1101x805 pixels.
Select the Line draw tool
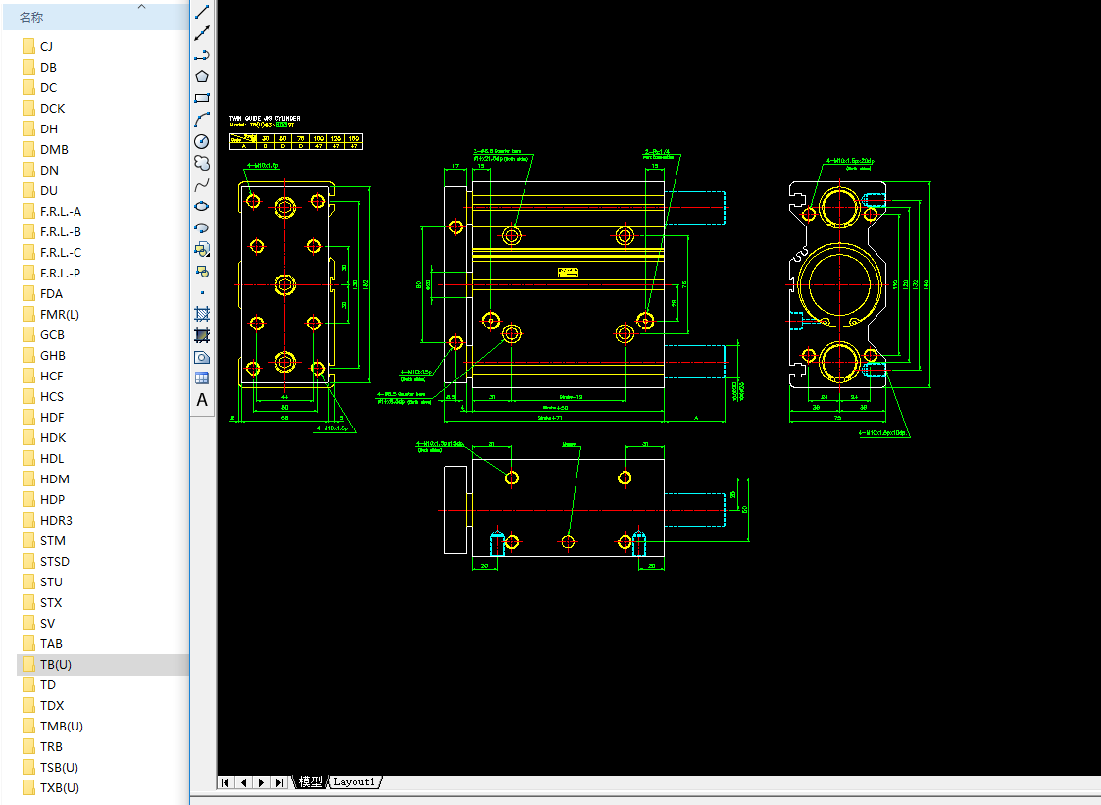tap(202, 12)
